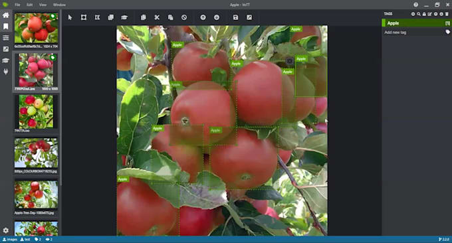Open the Window menu
452x243 pixels.
59,5
